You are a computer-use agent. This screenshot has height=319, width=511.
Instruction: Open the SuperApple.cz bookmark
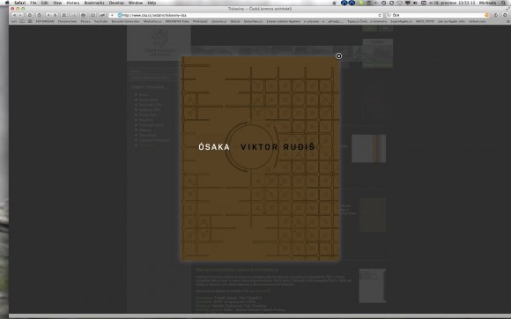coord(401,21)
